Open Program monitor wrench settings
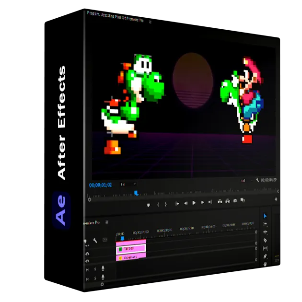 point(257,180)
